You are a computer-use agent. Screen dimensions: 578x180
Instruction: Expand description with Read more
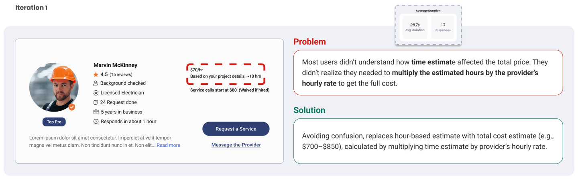(168, 145)
